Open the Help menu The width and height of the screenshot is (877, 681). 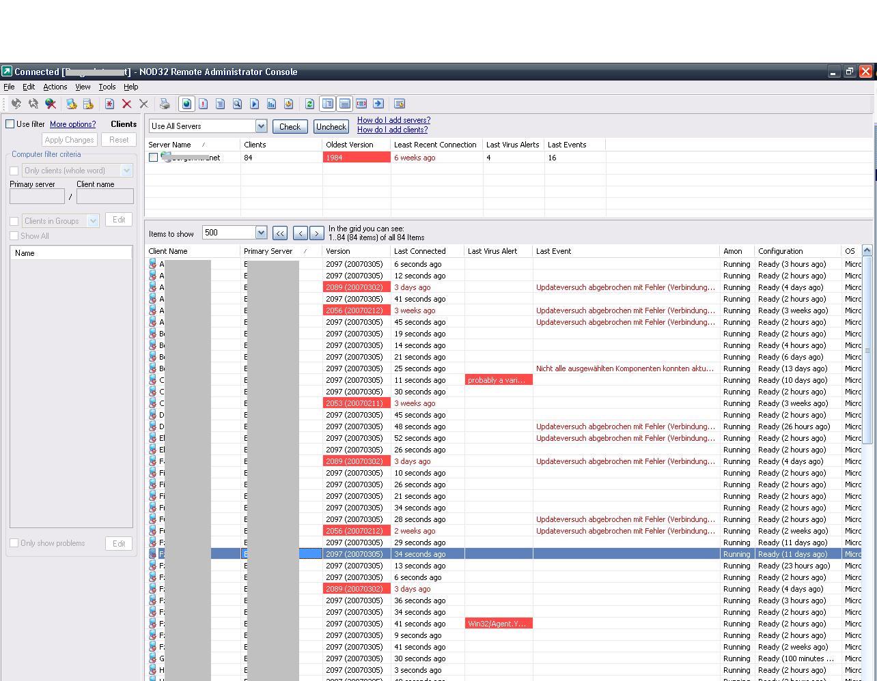[x=131, y=87]
